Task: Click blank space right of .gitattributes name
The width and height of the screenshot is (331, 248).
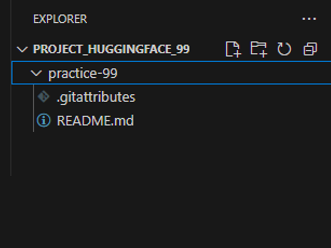Action: pos(228,97)
